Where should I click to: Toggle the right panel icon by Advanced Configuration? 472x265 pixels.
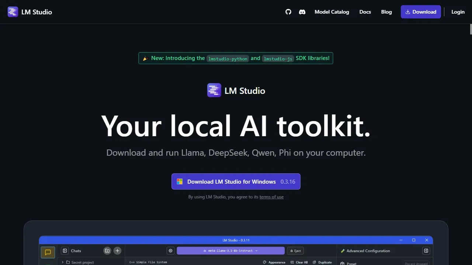tap(426, 251)
